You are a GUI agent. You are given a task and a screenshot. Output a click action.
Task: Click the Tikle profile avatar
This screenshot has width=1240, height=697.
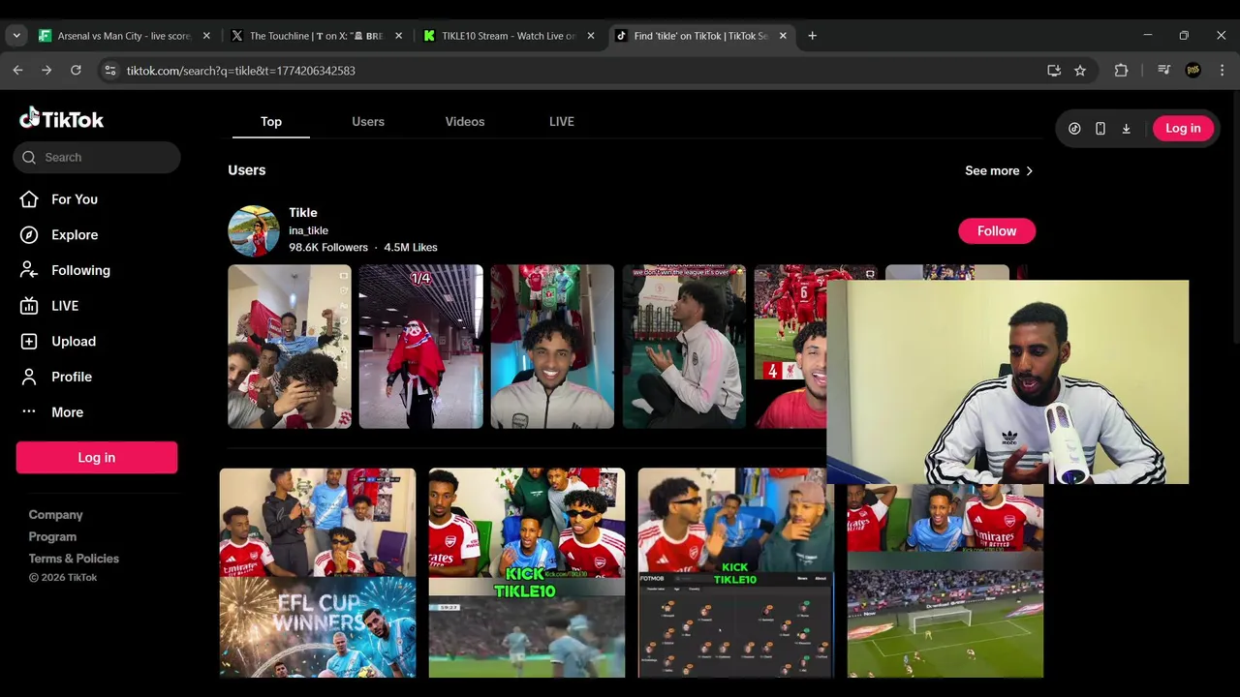(x=254, y=230)
